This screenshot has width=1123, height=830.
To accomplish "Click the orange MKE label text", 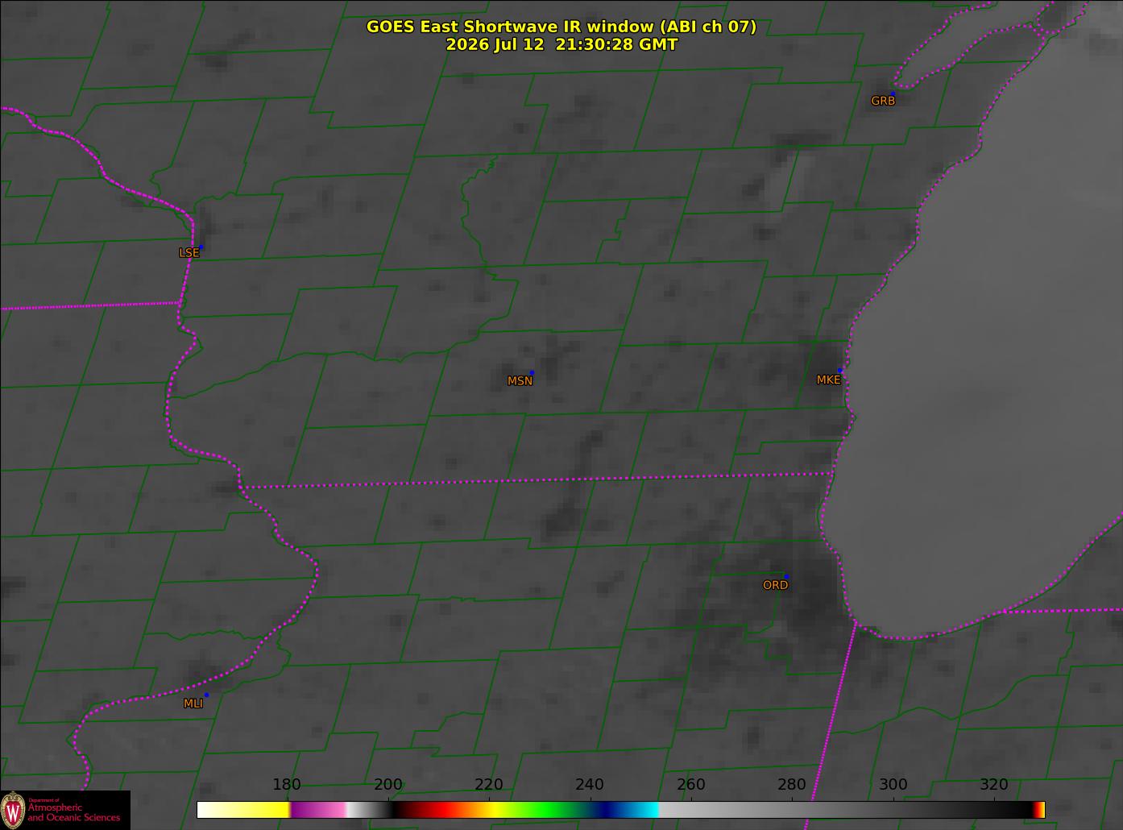I will point(828,380).
